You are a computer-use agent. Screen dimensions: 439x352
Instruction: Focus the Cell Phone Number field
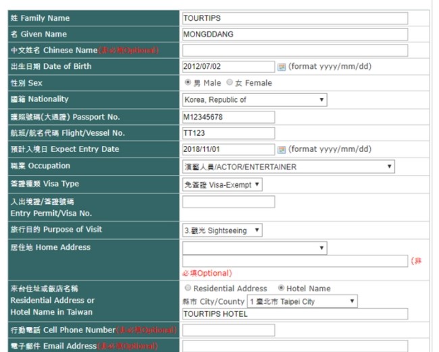tap(228, 330)
